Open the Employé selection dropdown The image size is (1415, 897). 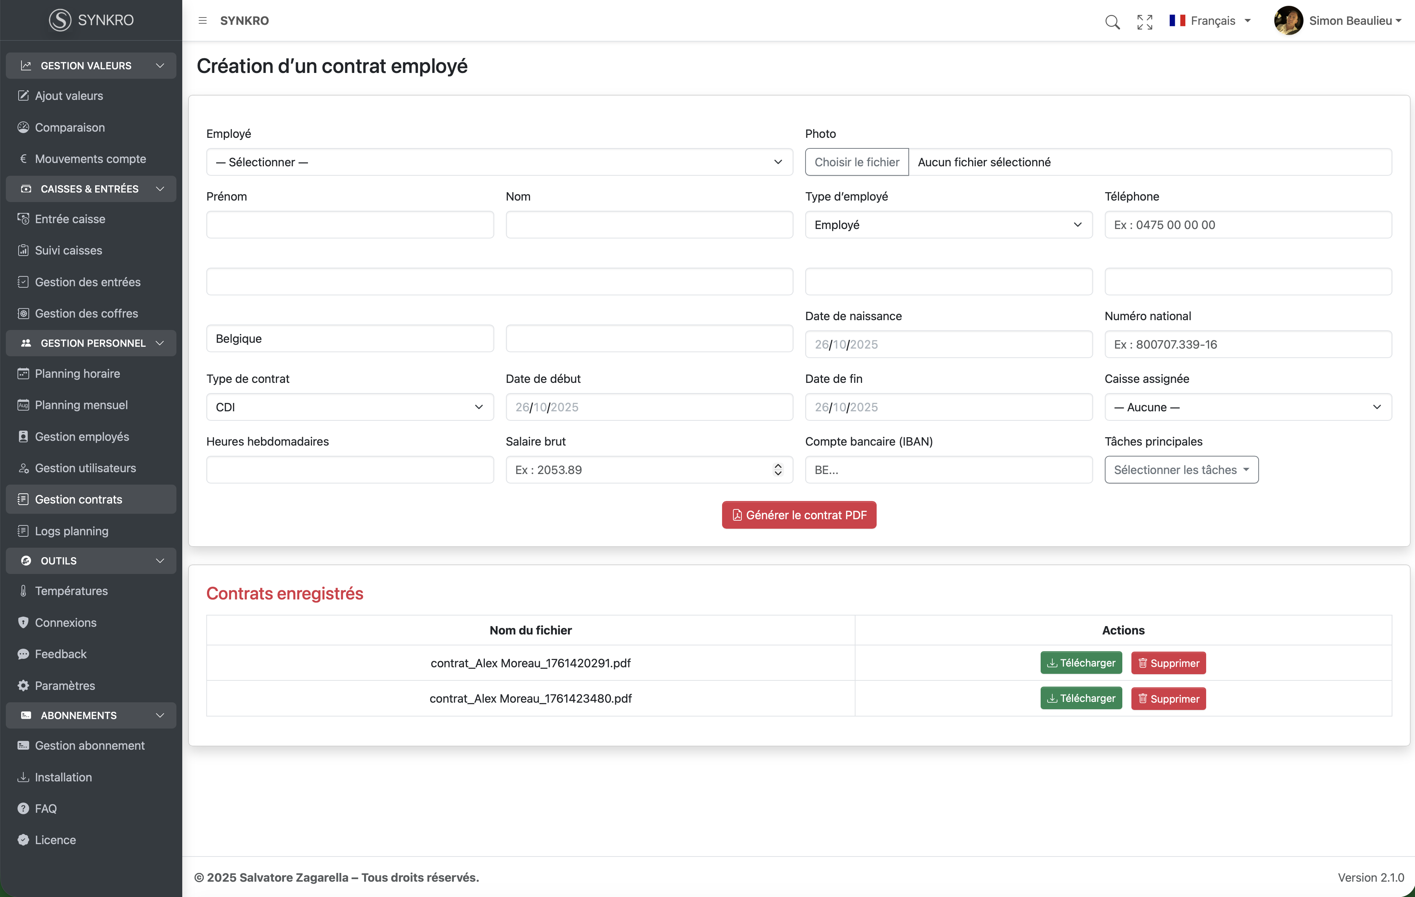[499, 162]
